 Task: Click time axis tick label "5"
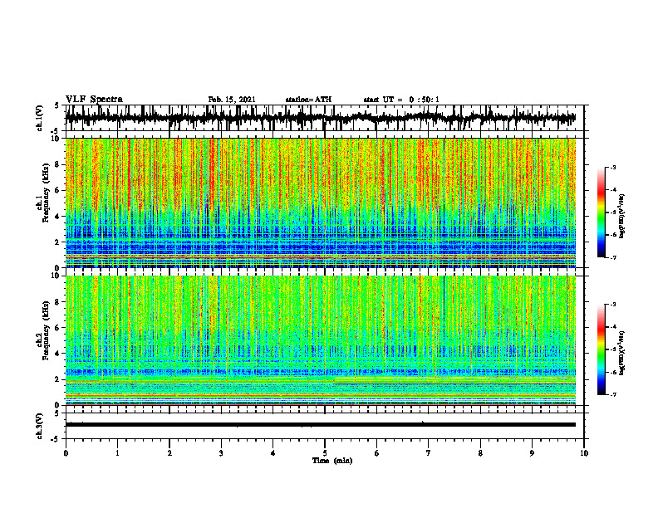325,453
